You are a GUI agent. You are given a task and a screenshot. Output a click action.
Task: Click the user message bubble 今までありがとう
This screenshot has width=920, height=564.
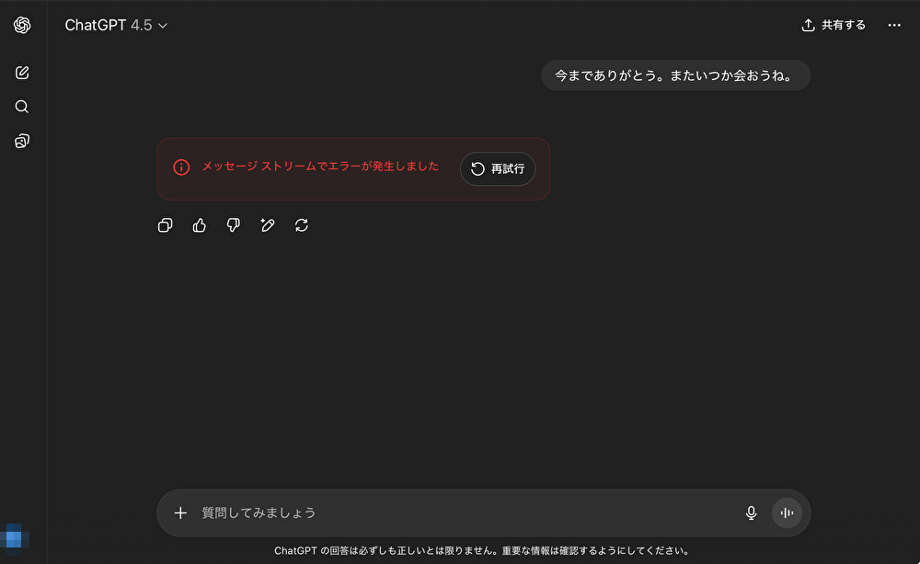click(x=675, y=75)
